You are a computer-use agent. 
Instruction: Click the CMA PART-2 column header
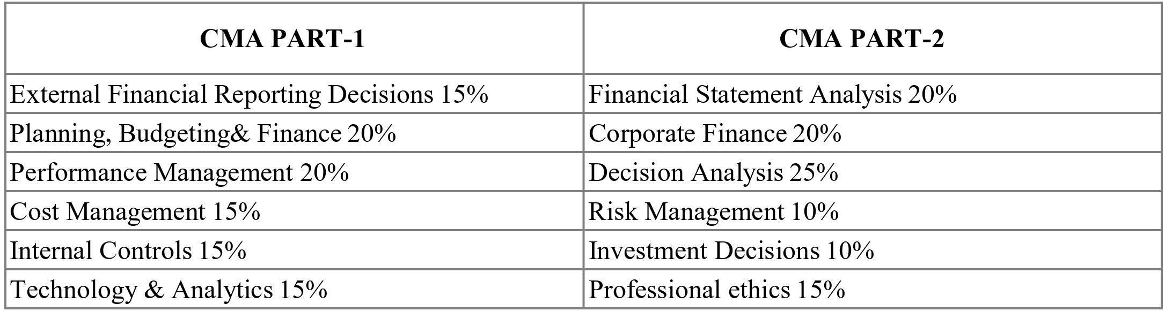[x=861, y=39]
